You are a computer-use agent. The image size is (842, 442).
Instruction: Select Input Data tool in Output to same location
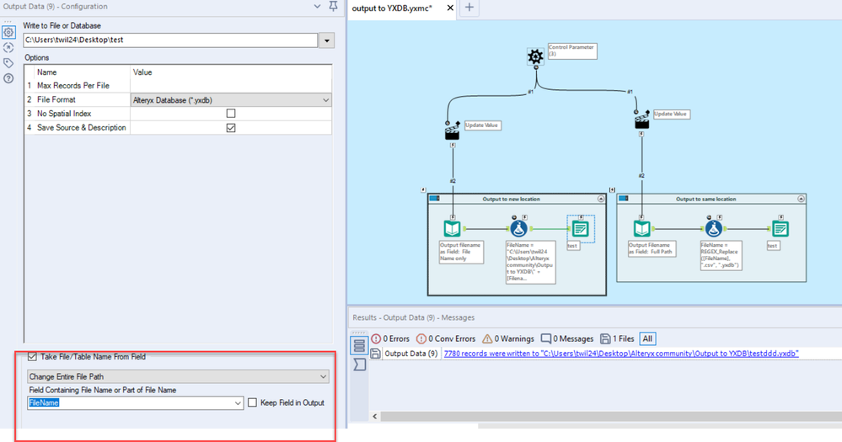(x=641, y=229)
